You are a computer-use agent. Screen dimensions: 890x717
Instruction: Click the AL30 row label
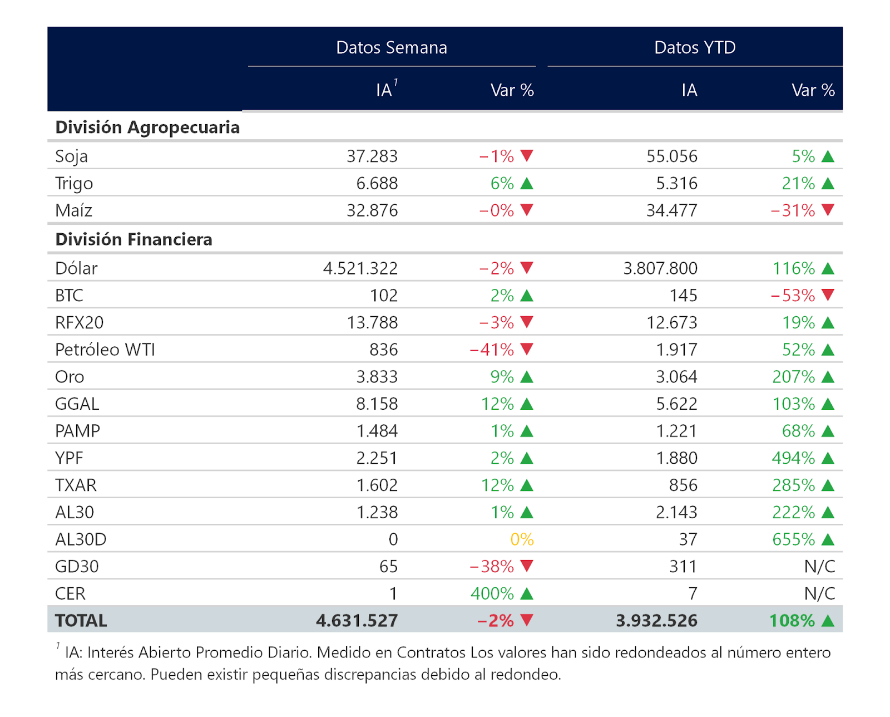pyautogui.click(x=75, y=512)
